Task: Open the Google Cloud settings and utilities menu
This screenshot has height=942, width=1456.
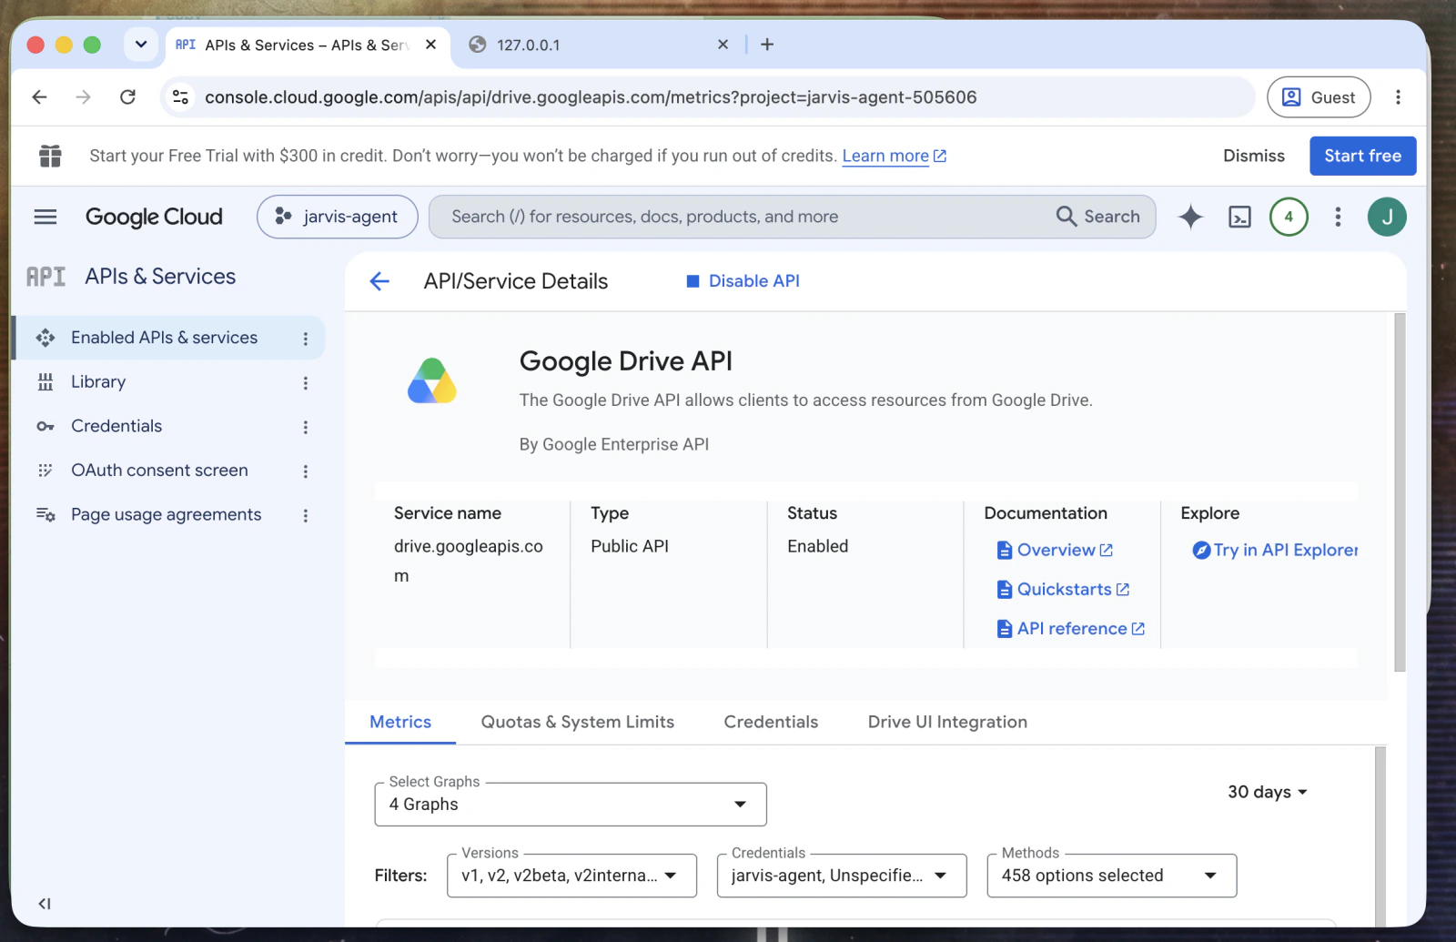Action: pyautogui.click(x=1338, y=217)
